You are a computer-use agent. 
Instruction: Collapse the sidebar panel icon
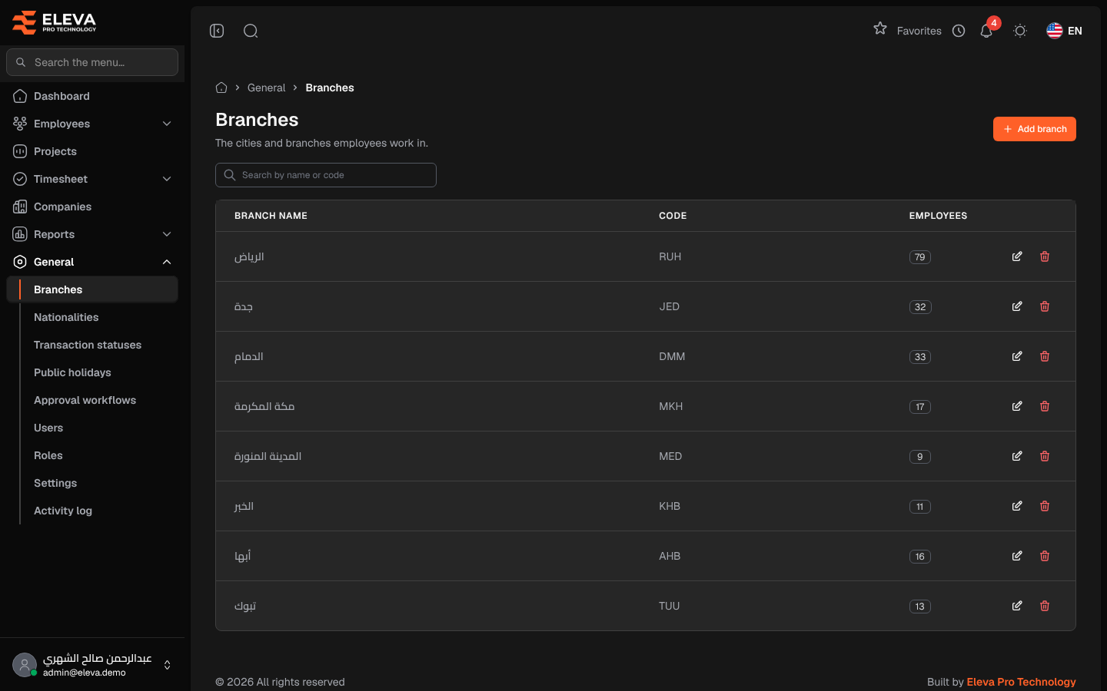click(x=217, y=31)
